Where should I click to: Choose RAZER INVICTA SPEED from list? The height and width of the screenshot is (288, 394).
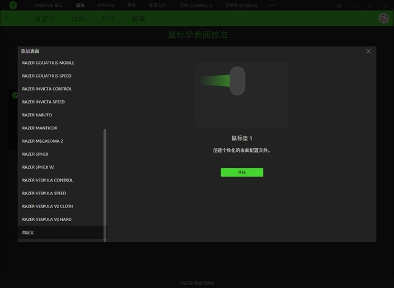pos(62,102)
